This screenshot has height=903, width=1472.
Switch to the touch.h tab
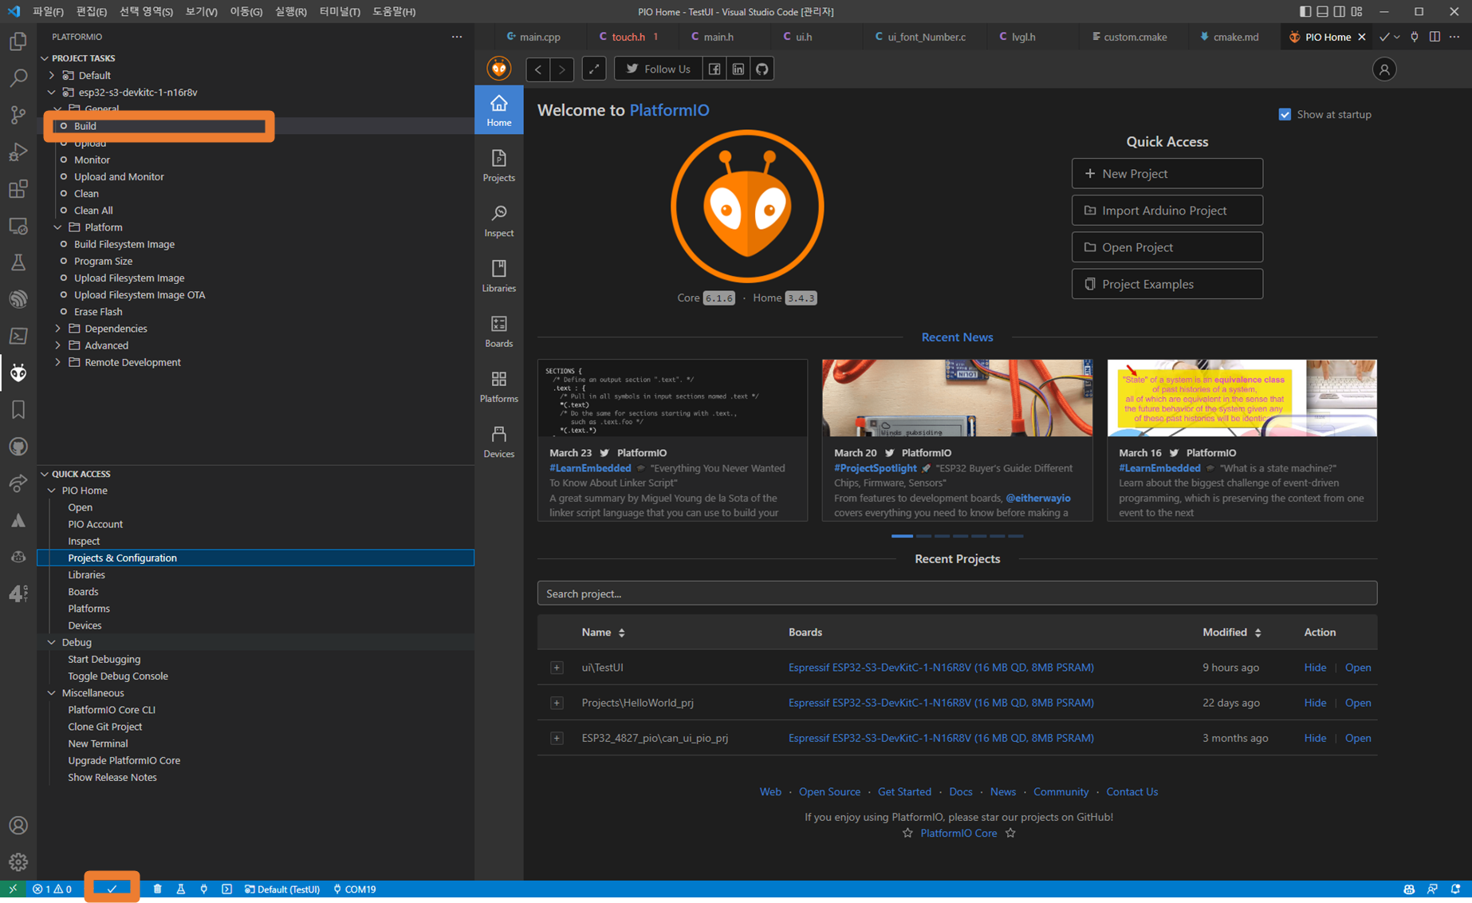point(628,37)
